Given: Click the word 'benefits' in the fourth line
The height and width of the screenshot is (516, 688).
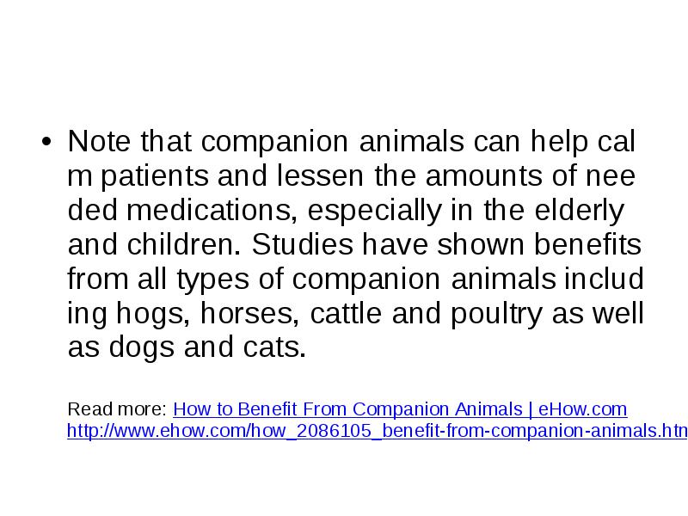Looking at the screenshot, I should click(587, 244).
